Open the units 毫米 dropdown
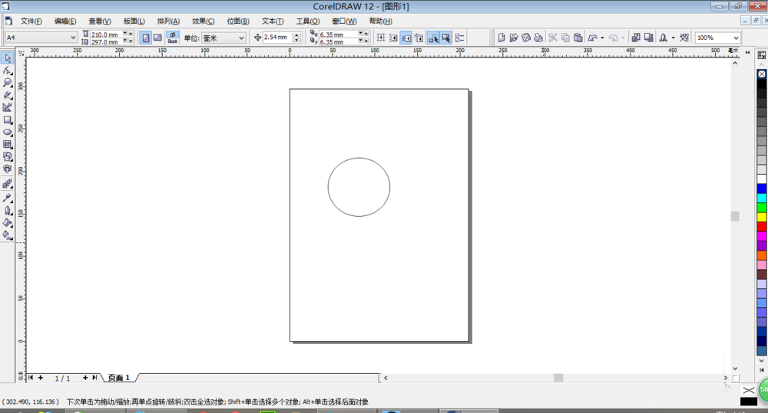The image size is (768, 413). [x=241, y=38]
